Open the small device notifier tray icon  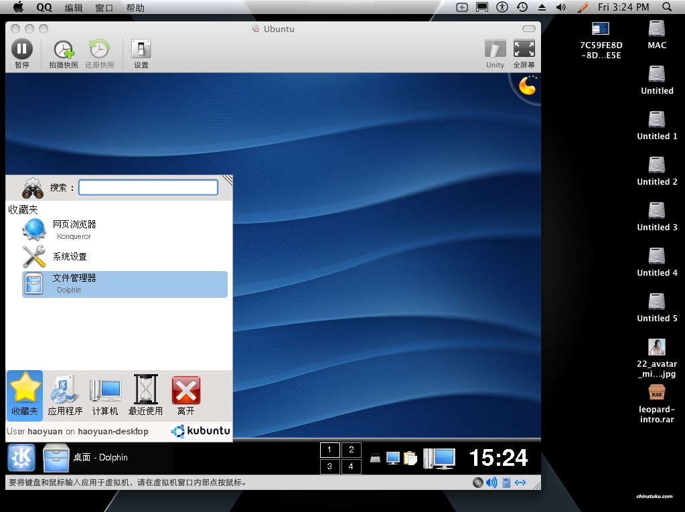[x=375, y=458]
